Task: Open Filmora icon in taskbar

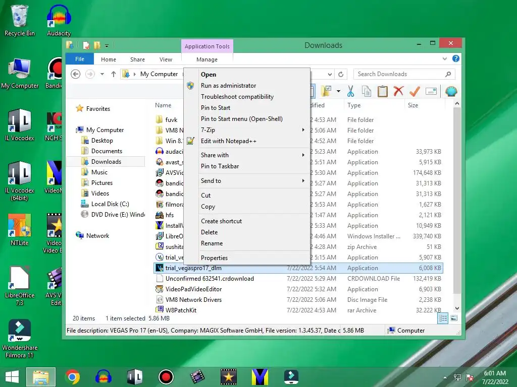Action: [291, 377]
